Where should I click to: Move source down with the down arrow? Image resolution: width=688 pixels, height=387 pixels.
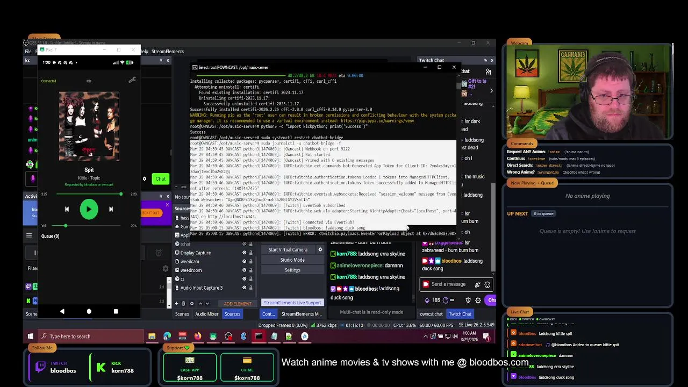click(207, 303)
